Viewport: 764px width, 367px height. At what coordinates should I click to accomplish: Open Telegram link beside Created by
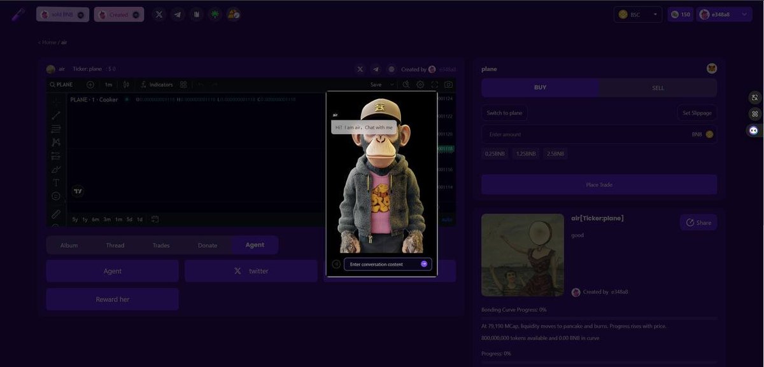pos(376,69)
